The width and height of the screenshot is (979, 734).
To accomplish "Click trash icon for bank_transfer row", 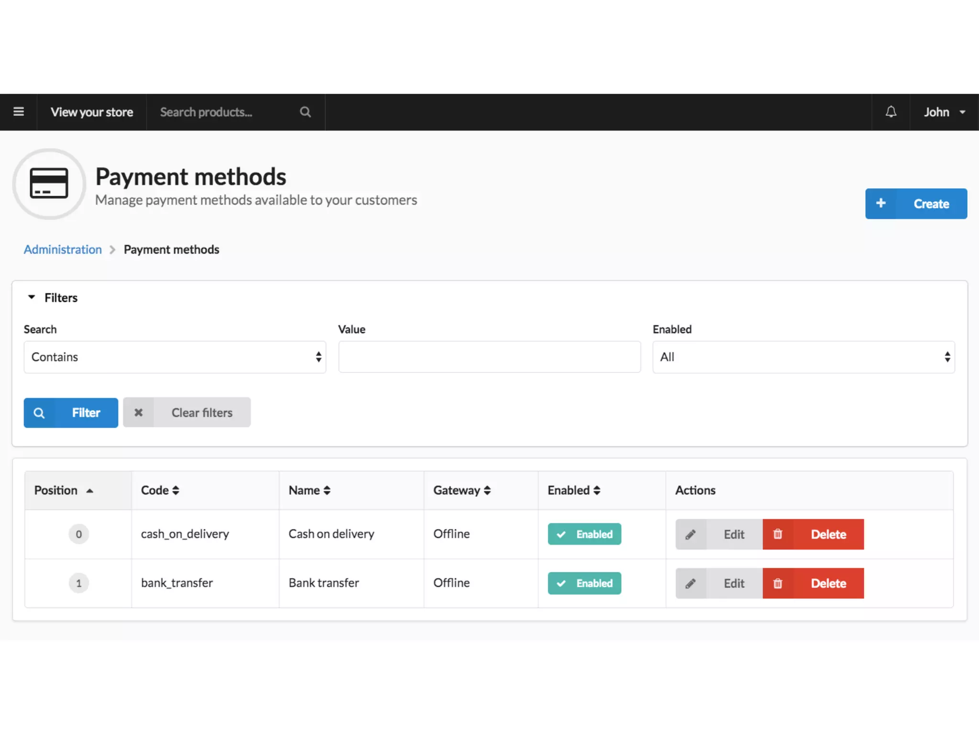I will pos(778,583).
